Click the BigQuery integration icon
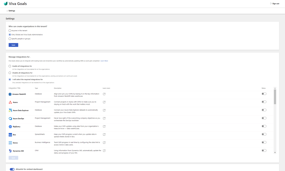 [x=10, y=127]
